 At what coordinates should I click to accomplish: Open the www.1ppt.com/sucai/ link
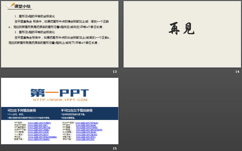pos(86,125)
